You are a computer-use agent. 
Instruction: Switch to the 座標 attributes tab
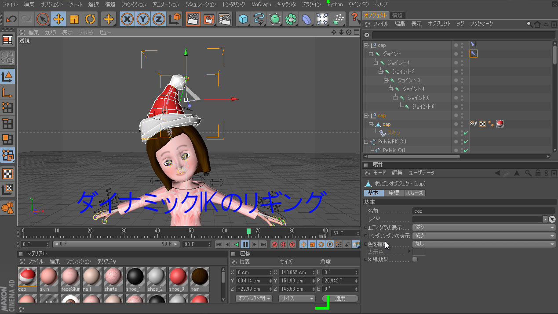(x=394, y=193)
